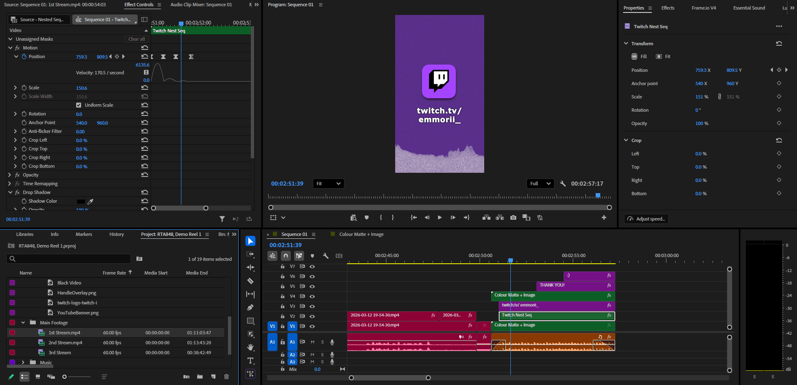Open the new bin folder icon in Project panel
Screen dimensions: 797x385
point(200,377)
